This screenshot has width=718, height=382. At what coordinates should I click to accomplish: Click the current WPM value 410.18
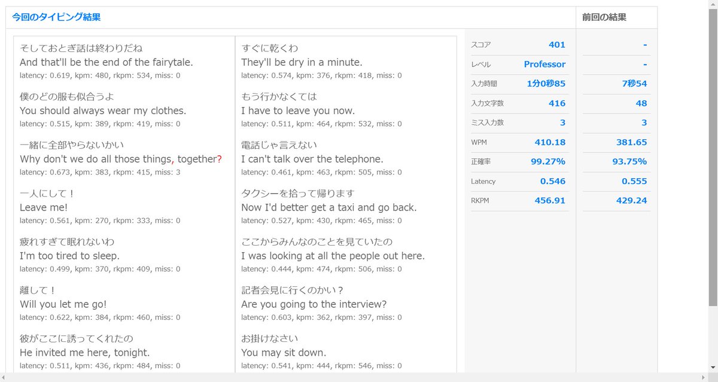pos(550,142)
